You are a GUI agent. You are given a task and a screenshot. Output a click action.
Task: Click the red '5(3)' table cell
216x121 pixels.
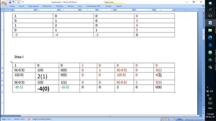[x=159, y=82]
